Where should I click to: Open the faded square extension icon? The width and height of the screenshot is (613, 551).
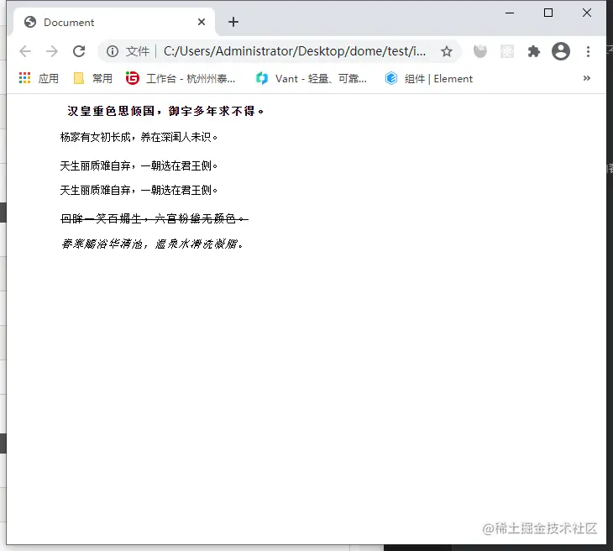point(507,51)
